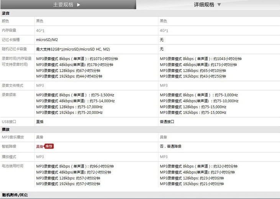
Task: Click the 最大支持32GB memory card text
Action: pyautogui.click(x=73, y=49)
